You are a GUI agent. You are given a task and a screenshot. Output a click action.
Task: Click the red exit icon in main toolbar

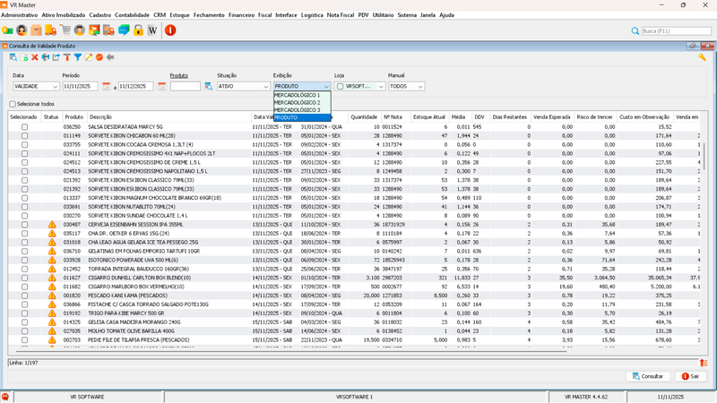coord(170,30)
